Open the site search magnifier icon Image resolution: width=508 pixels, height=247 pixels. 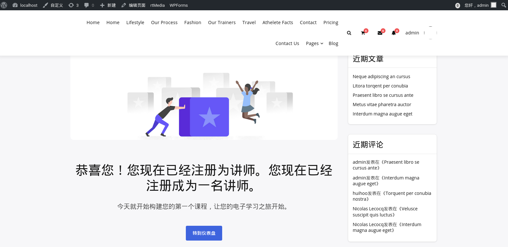[349, 33]
